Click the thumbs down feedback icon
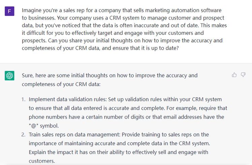 coord(243,75)
